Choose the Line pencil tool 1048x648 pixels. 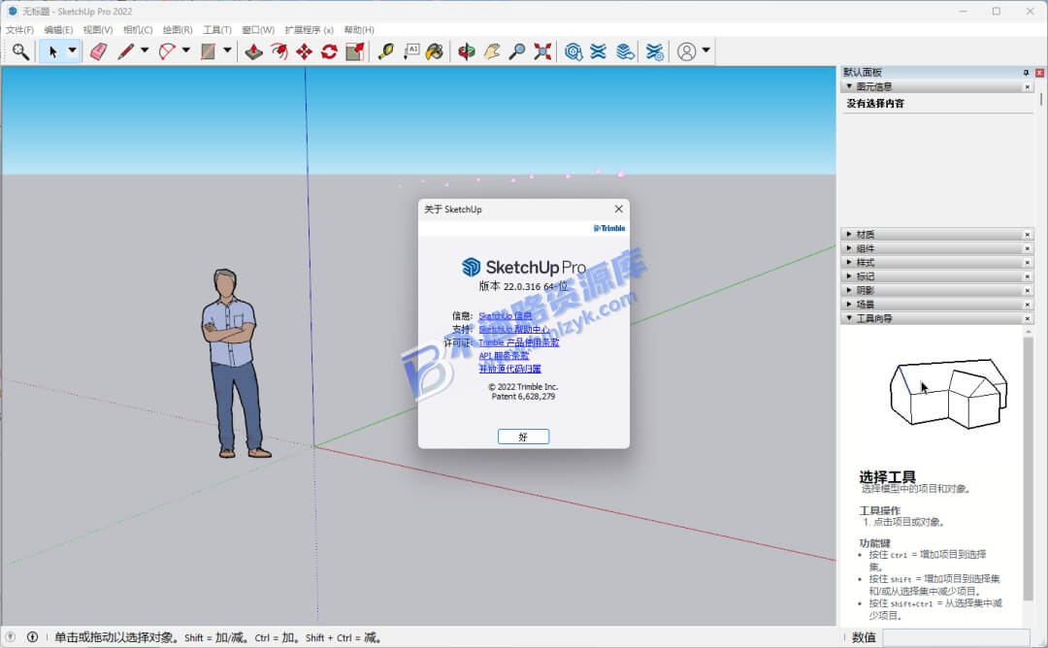[125, 51]
